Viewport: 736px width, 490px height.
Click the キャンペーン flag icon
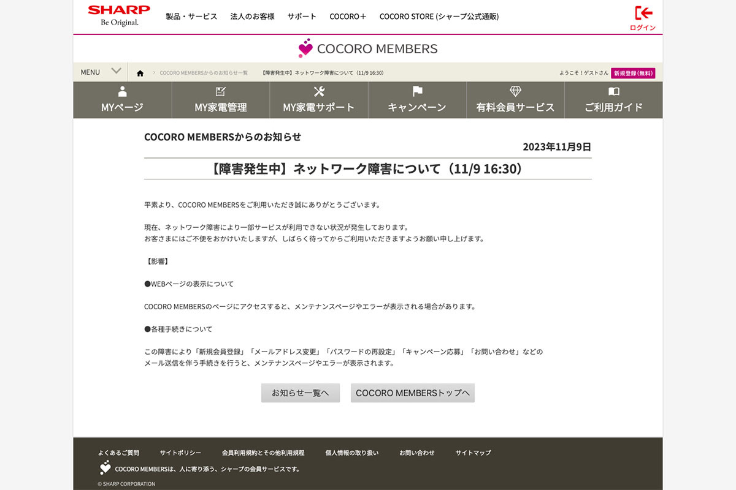pyautogui.click(x=417, y=91)
